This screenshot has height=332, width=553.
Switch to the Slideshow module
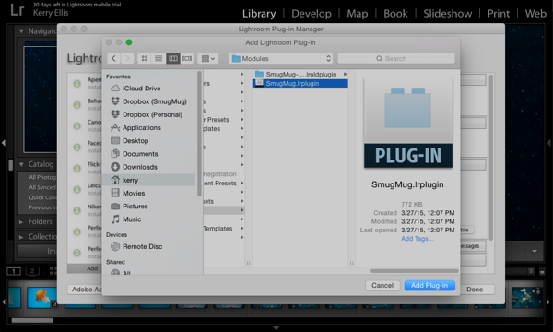pos(448,14)
